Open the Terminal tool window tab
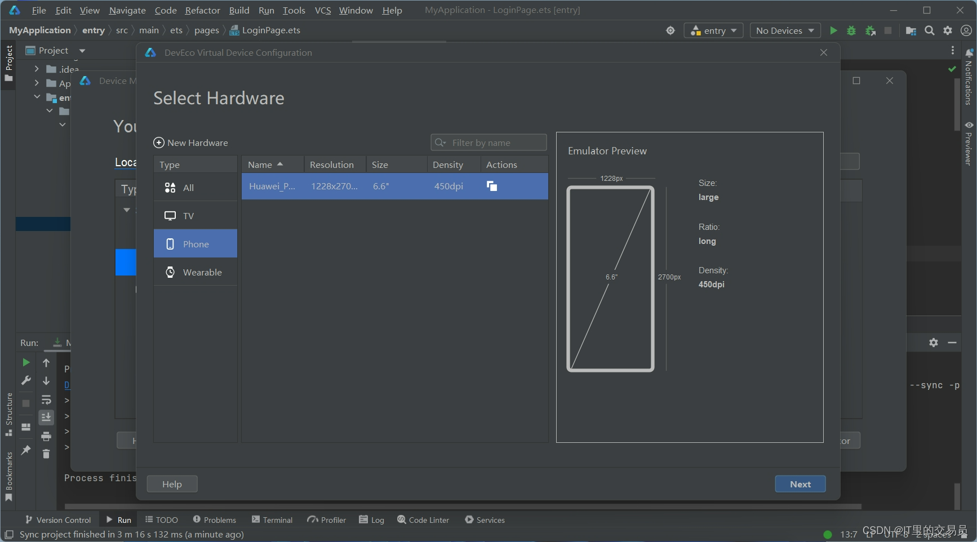Viewport: 977px width, 542px height. point(272,519)
